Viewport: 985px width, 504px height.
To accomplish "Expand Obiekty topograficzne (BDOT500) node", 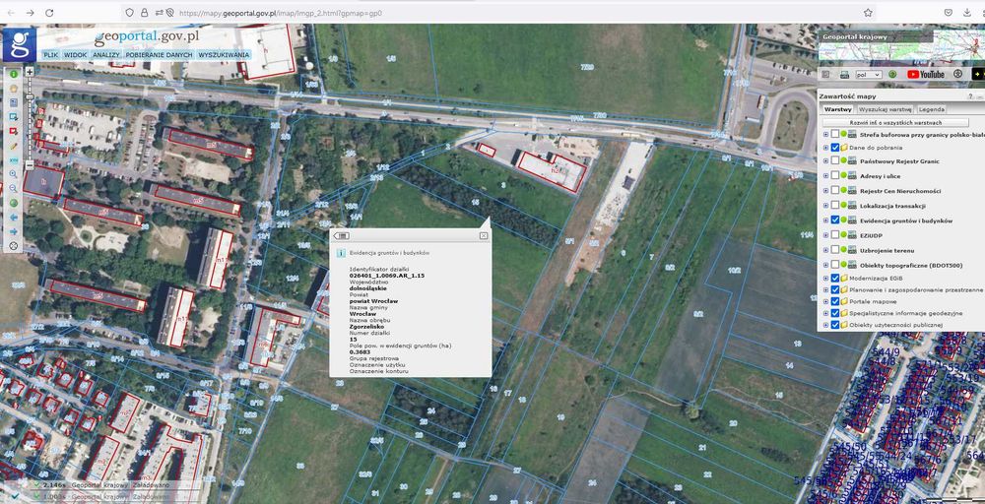I will [825, 265].
